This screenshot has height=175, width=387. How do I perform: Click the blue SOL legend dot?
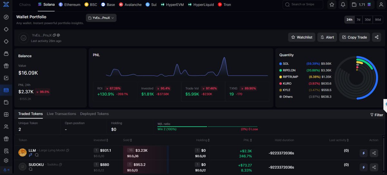pyautogui.click(x=281, y=64)
